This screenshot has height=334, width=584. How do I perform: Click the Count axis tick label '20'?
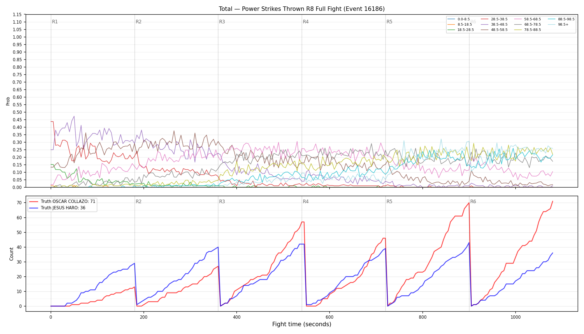click(x=19, y=277)
